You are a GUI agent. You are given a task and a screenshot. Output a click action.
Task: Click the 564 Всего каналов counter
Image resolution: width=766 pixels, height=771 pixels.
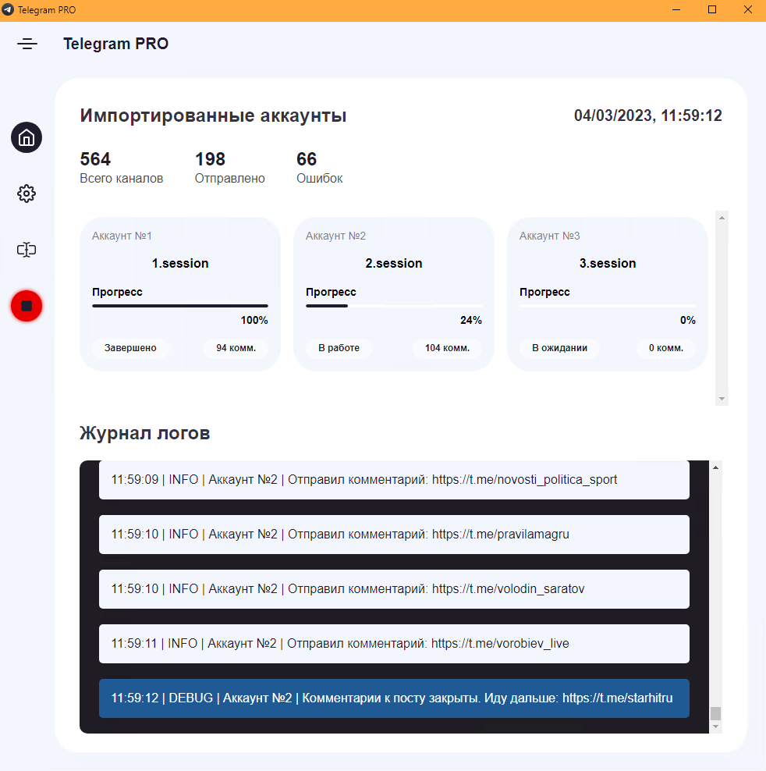[x=122, y=168]
